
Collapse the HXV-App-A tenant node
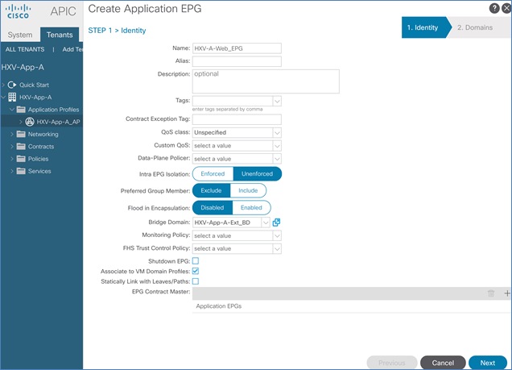click(3, 97)
